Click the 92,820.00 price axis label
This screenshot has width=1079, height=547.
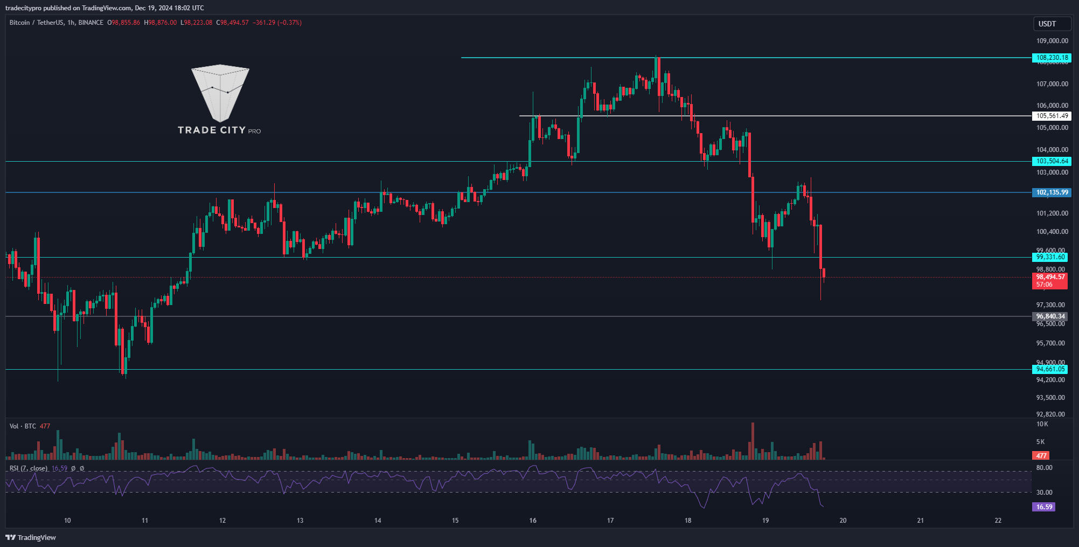click(x=1050, y=414)
